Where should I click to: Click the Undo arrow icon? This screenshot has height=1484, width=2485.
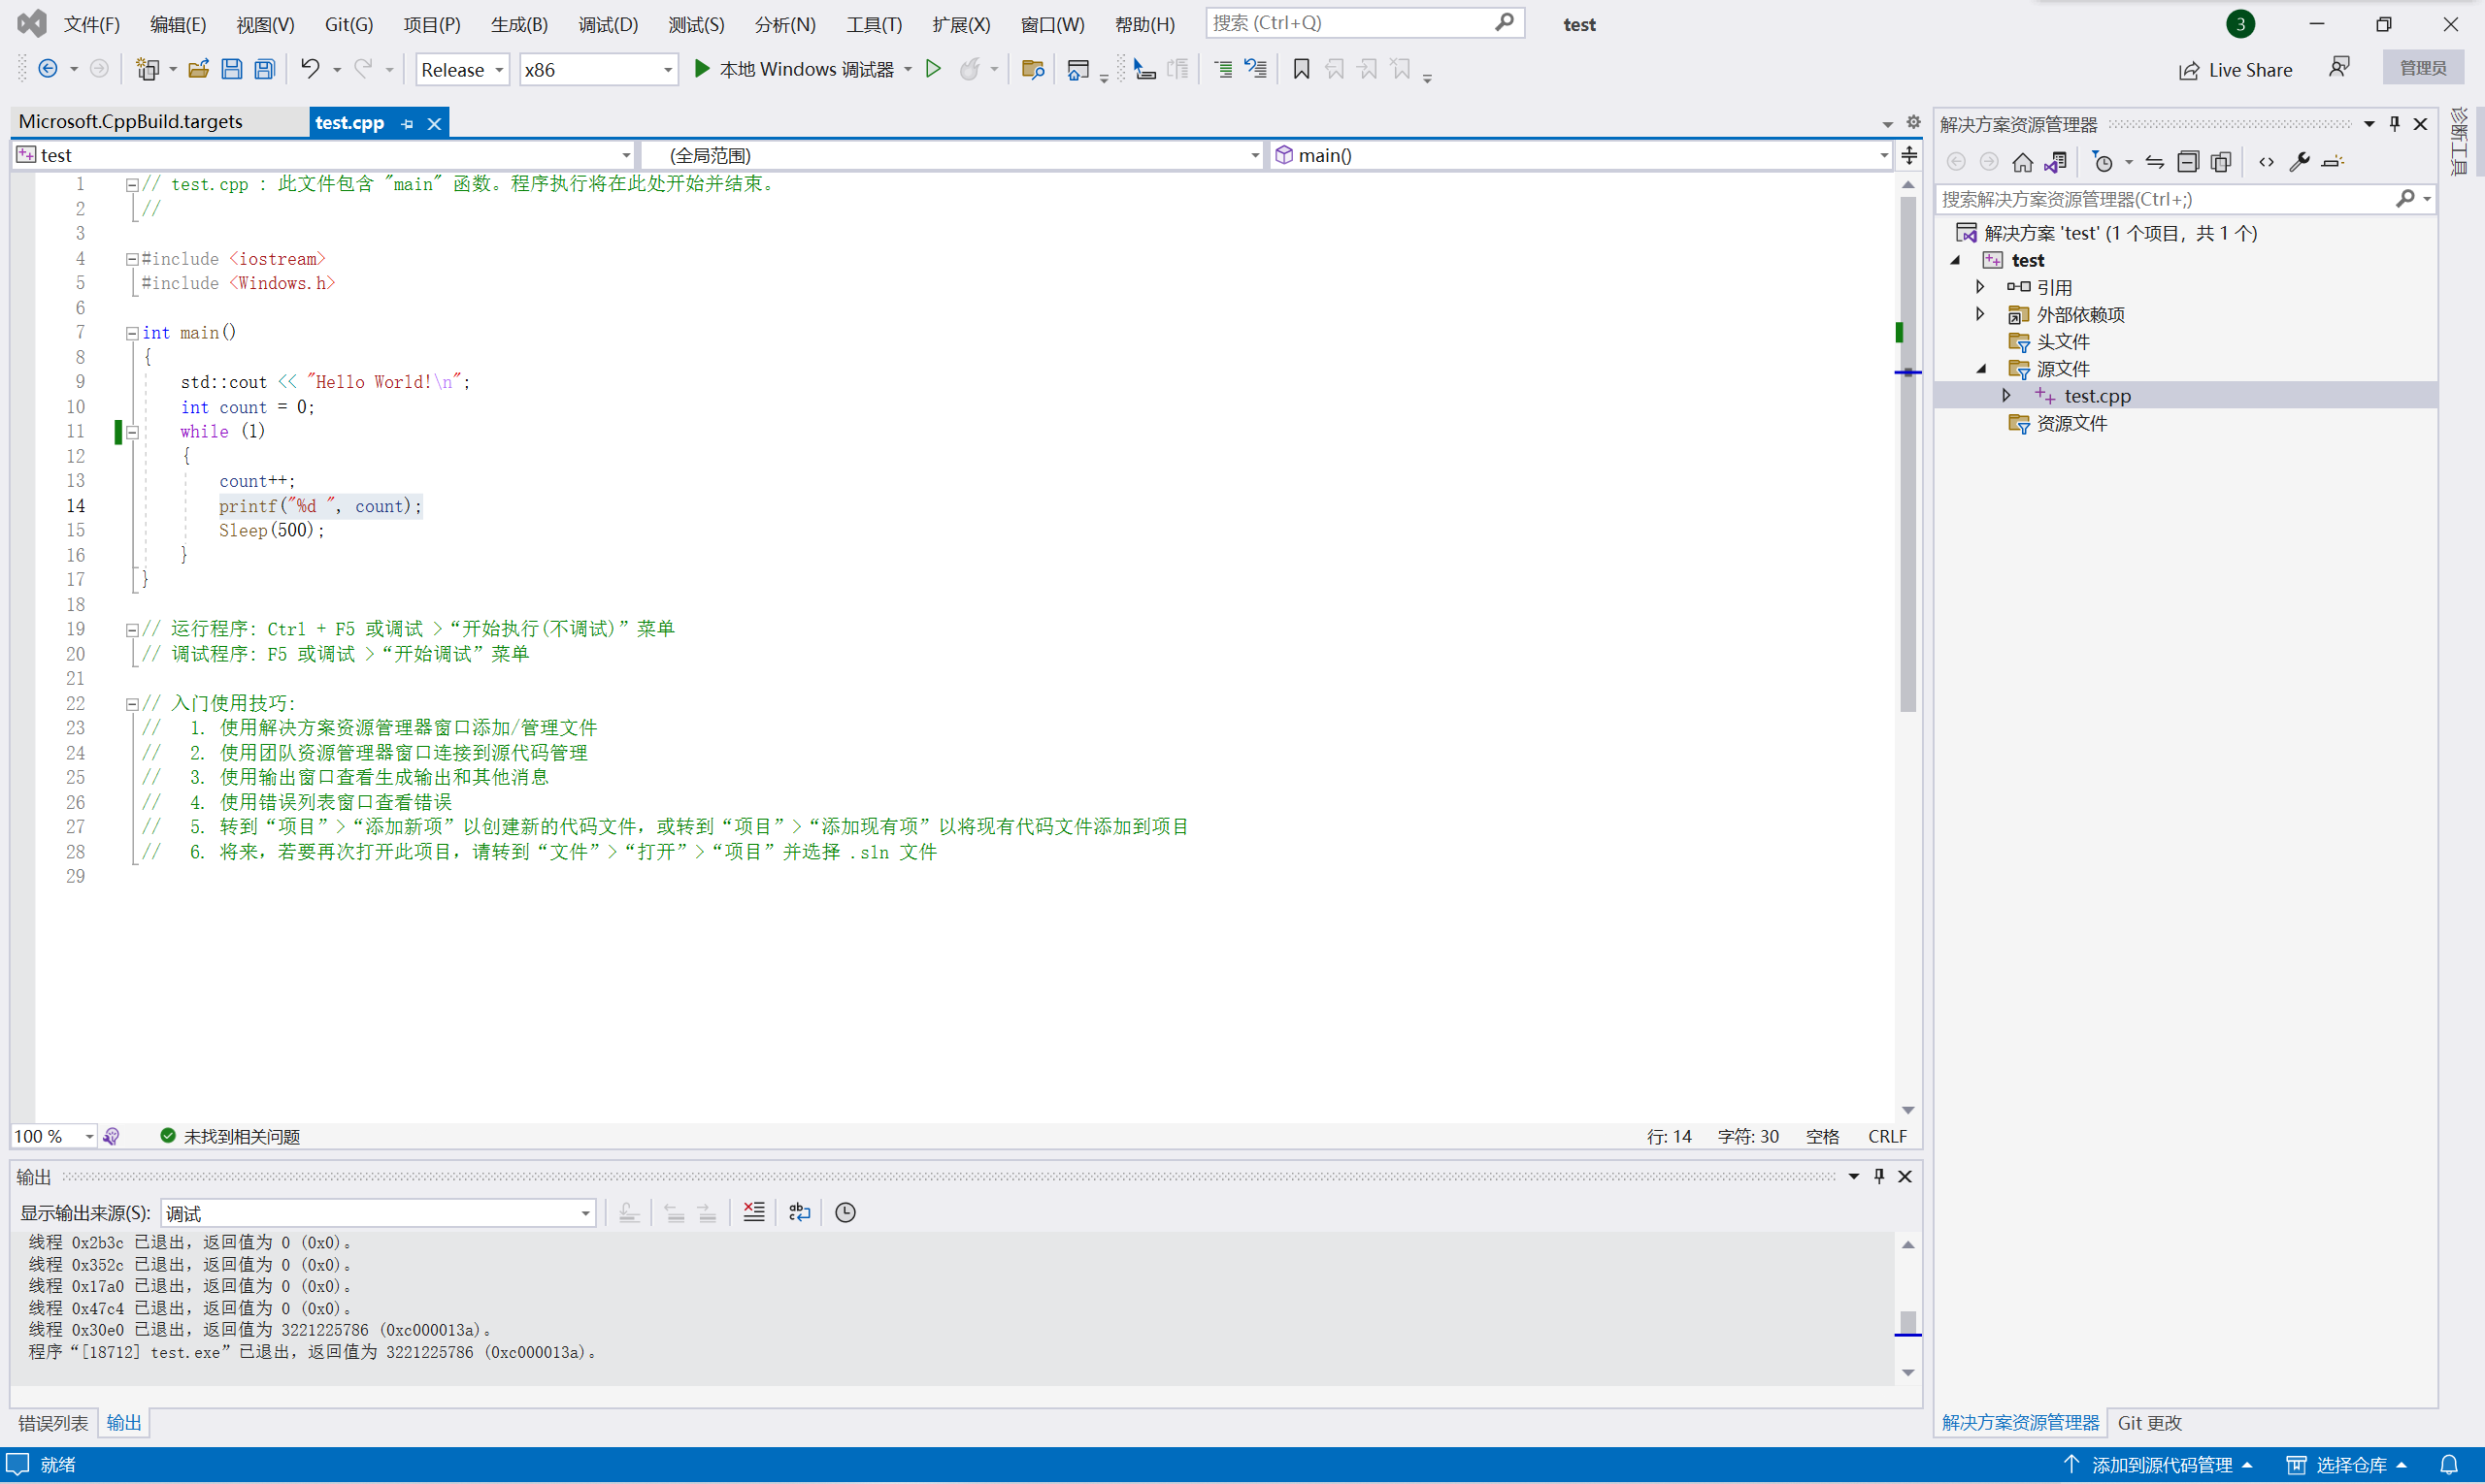[311, 69]
